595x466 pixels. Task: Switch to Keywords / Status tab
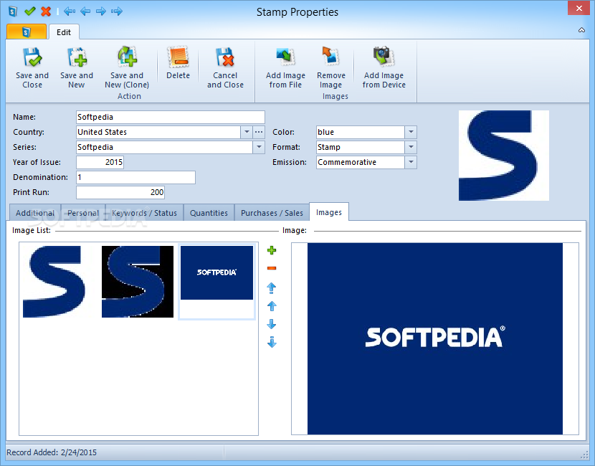[144, 213]
